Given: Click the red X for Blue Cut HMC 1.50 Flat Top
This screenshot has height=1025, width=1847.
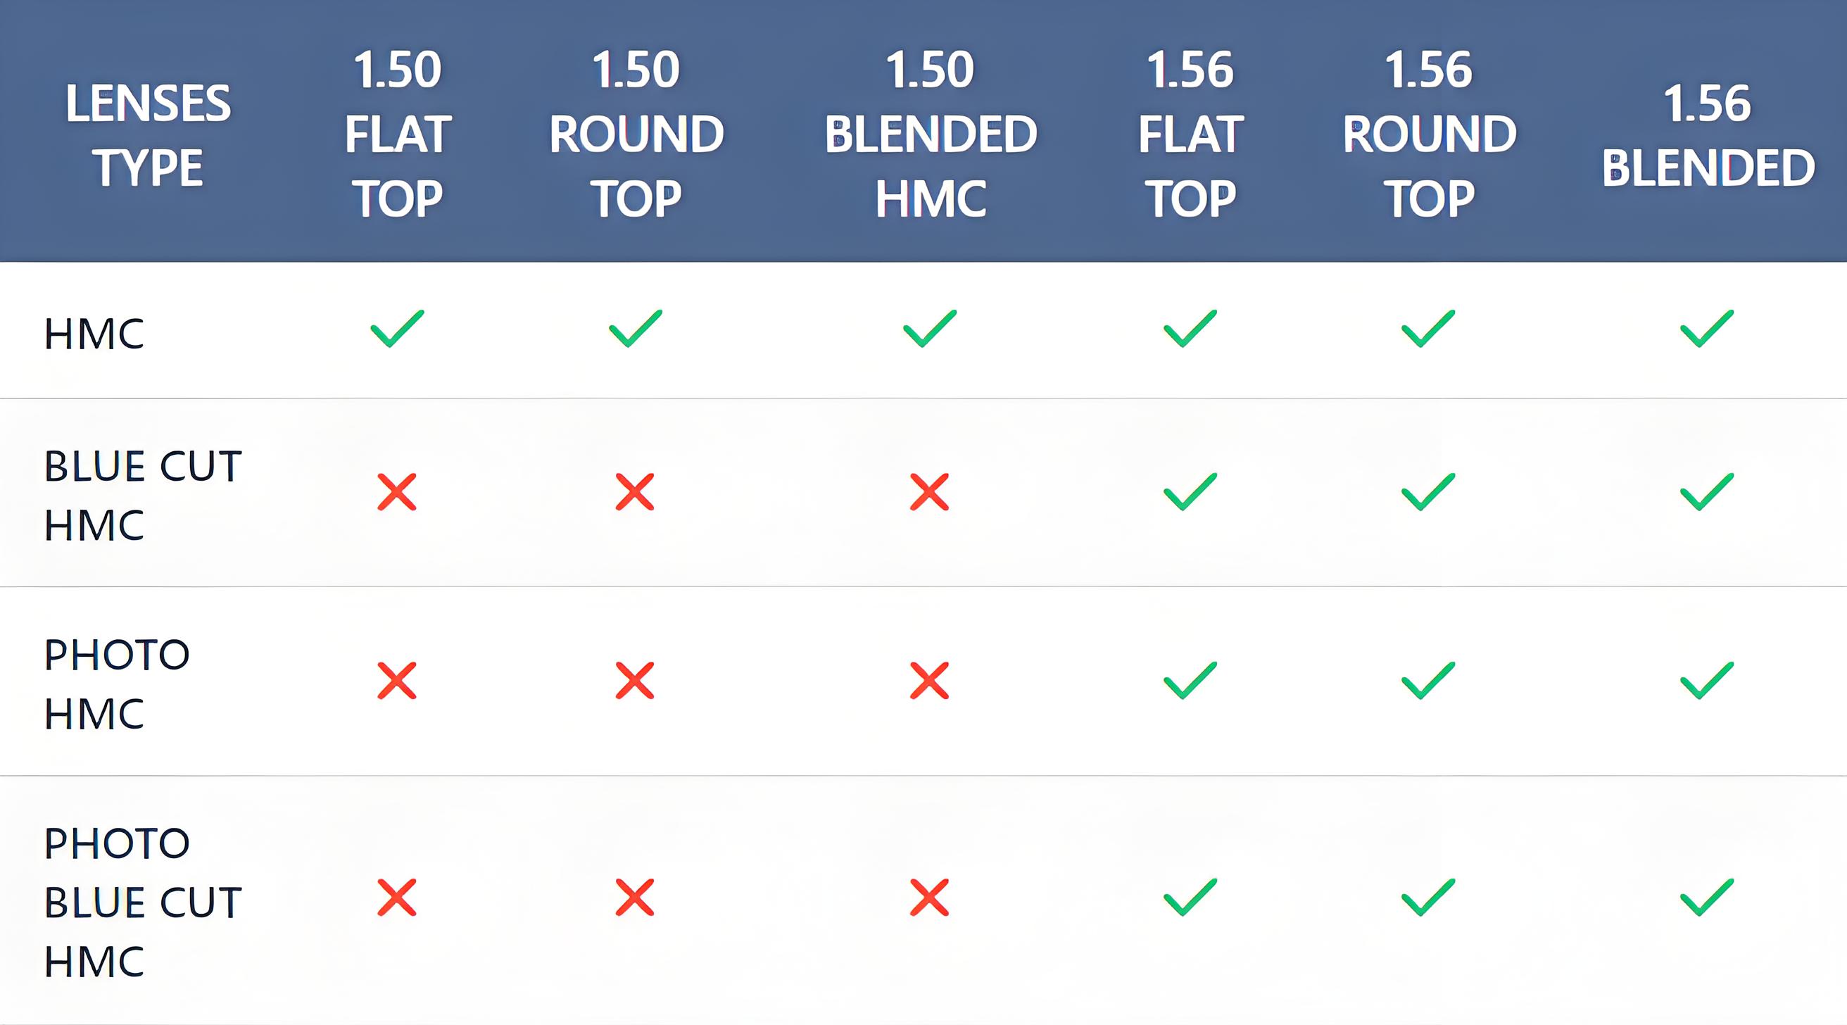Looking at the screenshot, I should coord(396,492).
